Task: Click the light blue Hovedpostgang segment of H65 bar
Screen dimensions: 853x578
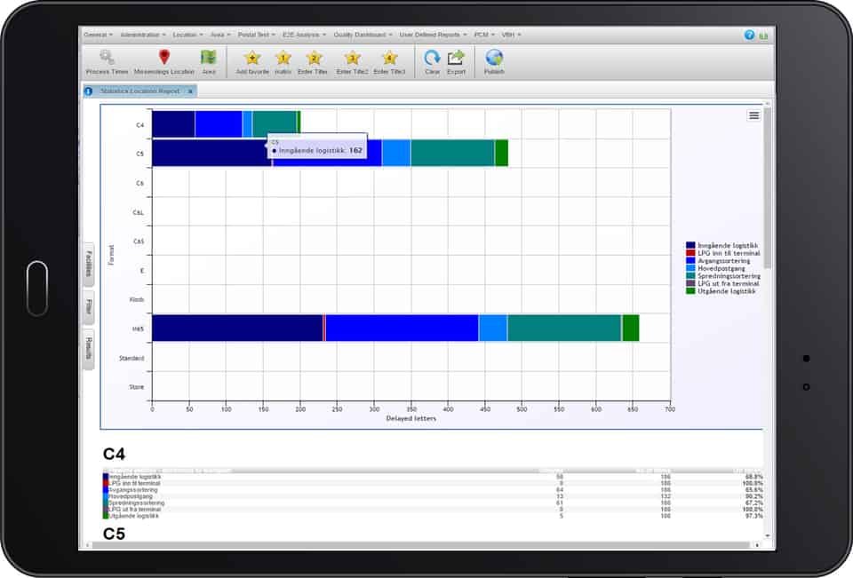Action: point(493,328)
